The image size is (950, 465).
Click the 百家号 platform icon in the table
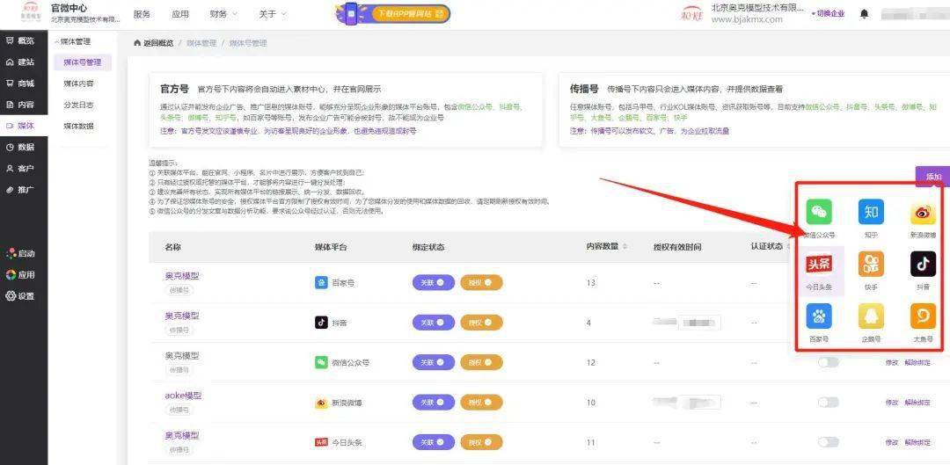pos(321,282)
